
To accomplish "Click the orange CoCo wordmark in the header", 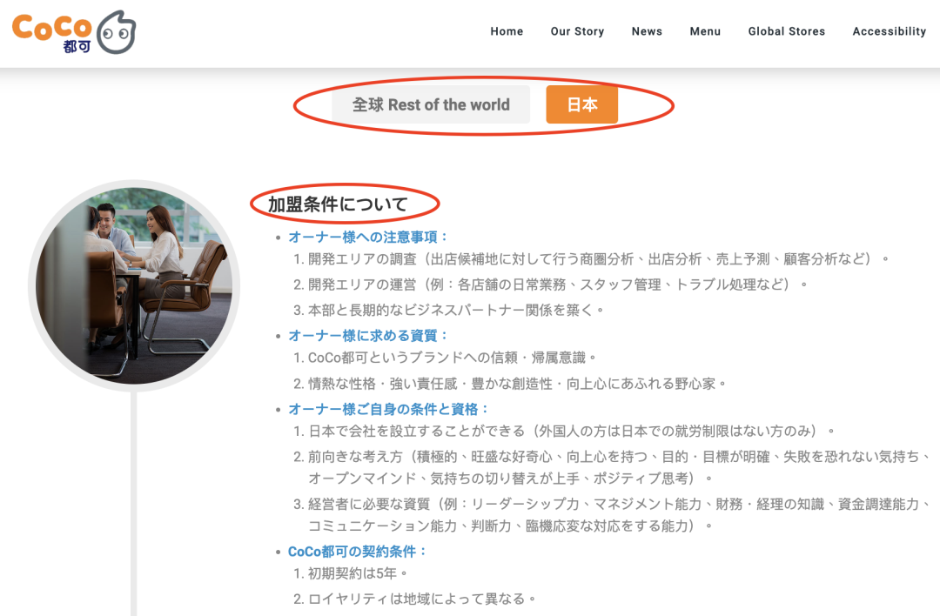I will pos(50,27).
